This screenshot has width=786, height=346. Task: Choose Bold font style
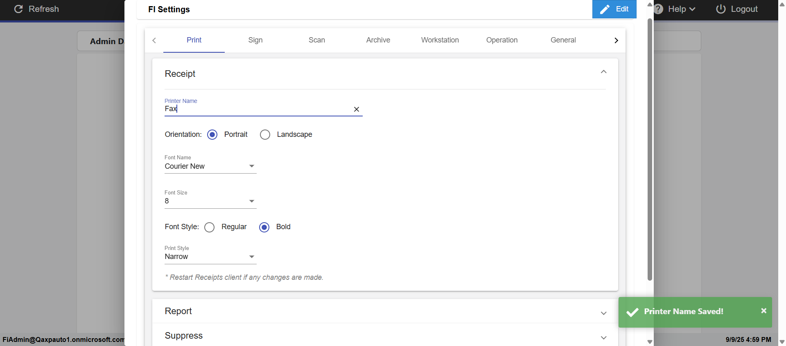click(264, 227)
